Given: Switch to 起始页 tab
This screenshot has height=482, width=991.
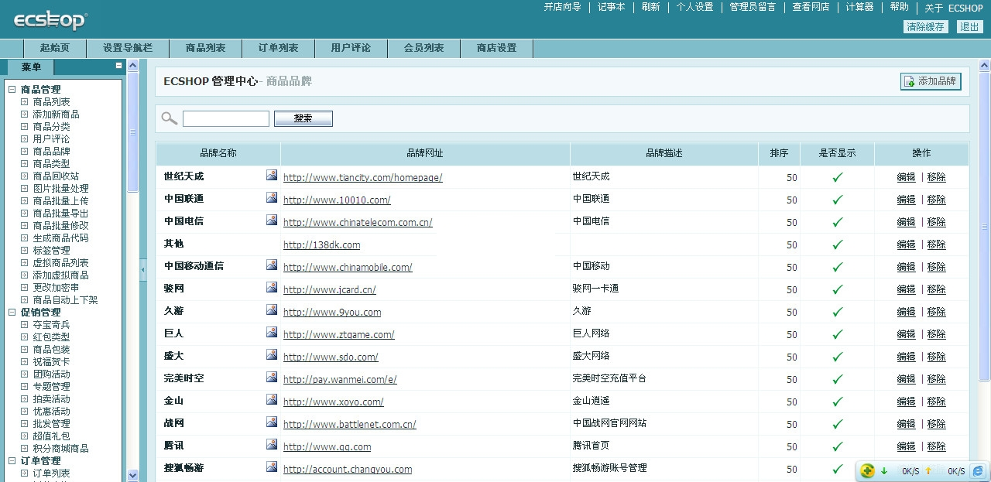Looking at the screenshot, I should click(x=55, y=48).
